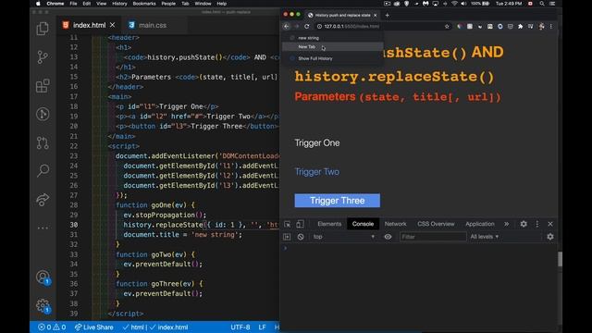The image size is (592, 333).
Task: Click errors and warnings status item
Action: tap(52, 327)
